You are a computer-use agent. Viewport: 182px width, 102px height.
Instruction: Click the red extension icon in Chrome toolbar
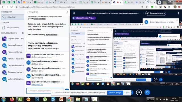coord(179,7)
